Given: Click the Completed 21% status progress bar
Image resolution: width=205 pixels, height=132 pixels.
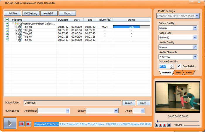Looking at the screenshot, I should click(93, 124).
